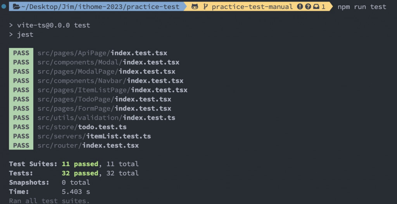397x204 pixels.
Task: Open src/components/Modal/index.test.tsx file path
Action: pos(109,62)
